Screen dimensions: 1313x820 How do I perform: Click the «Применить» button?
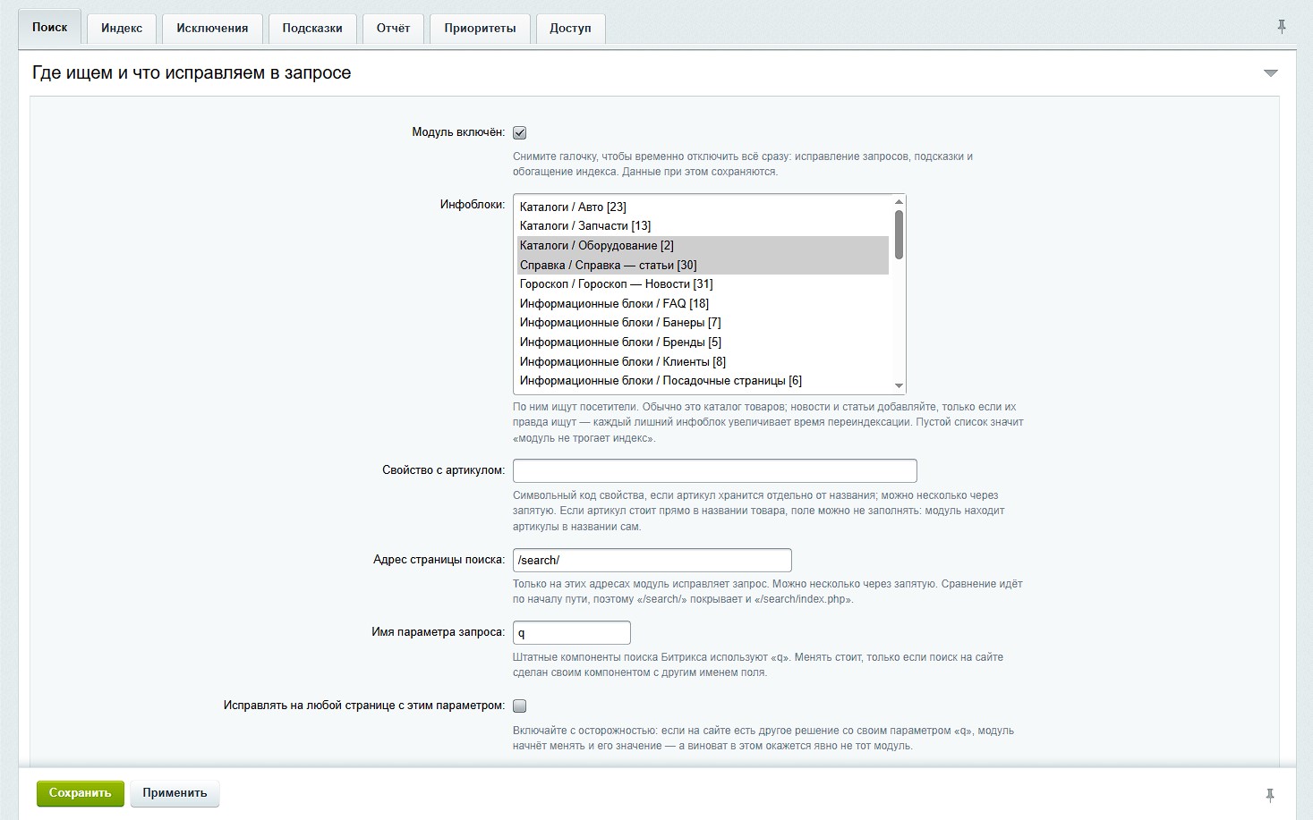click(x=175, y=793)
